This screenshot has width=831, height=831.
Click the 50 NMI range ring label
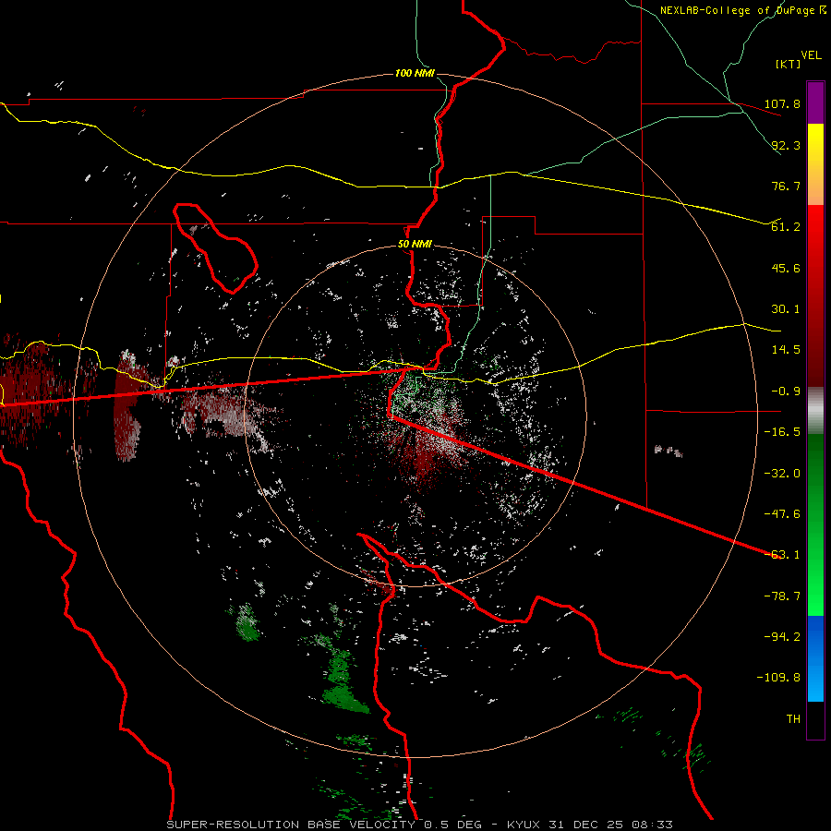coord(415,245)
